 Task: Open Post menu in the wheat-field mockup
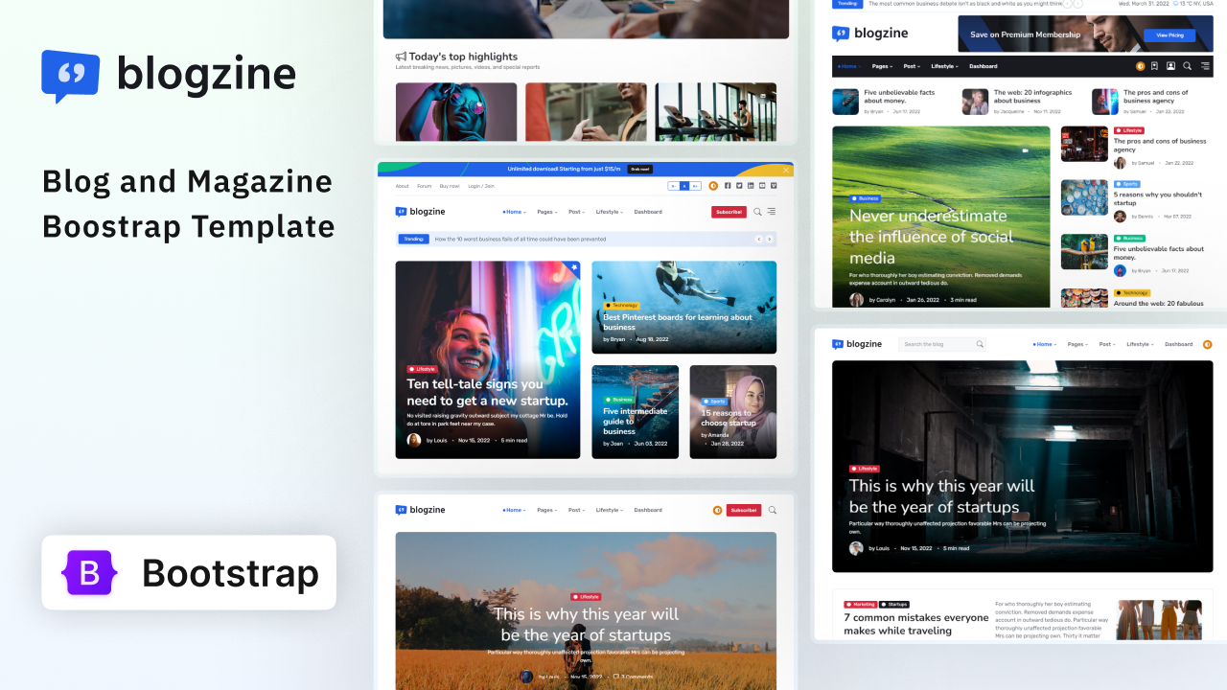(576, 511)
